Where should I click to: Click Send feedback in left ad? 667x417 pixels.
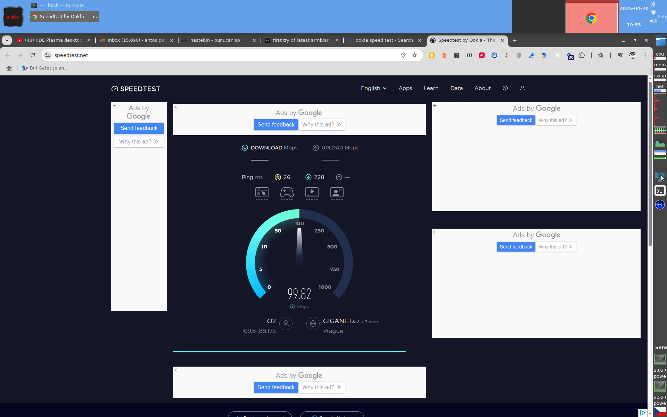(139, 128)
